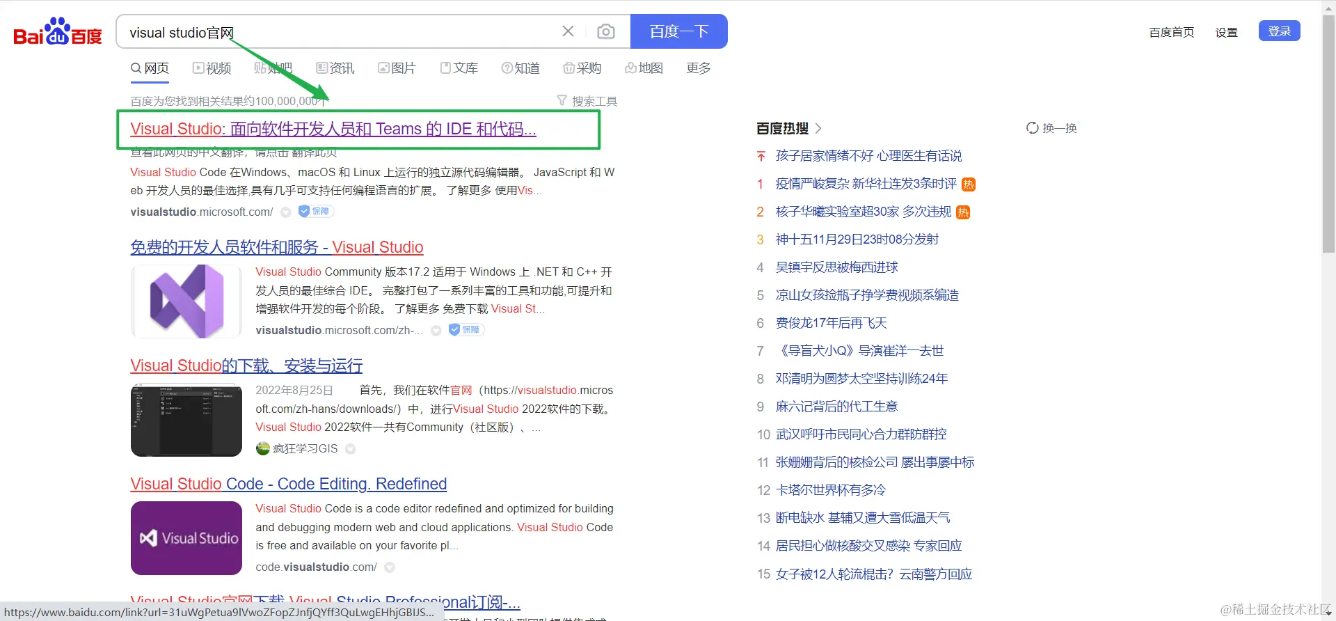Open hot search 邓清明为圆梦太空坚持训练24年
Viewport: 1336px width, 621px height.
[862, 379]
